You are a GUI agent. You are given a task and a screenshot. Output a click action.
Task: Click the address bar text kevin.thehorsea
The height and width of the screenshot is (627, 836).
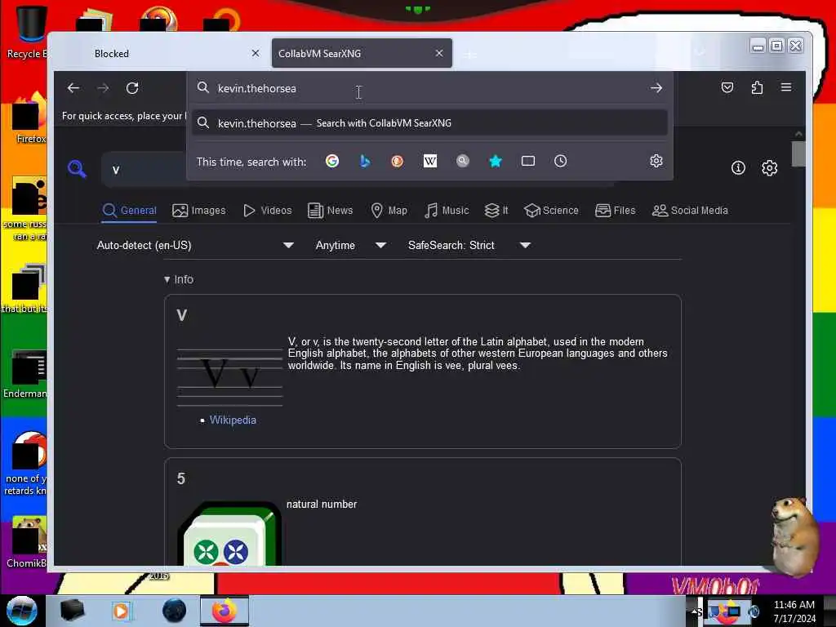pos(257,88)
